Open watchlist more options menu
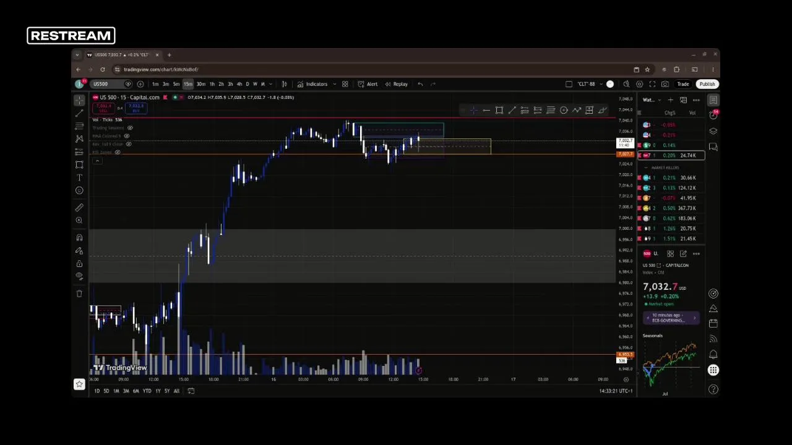 click(x=696, y=100)
